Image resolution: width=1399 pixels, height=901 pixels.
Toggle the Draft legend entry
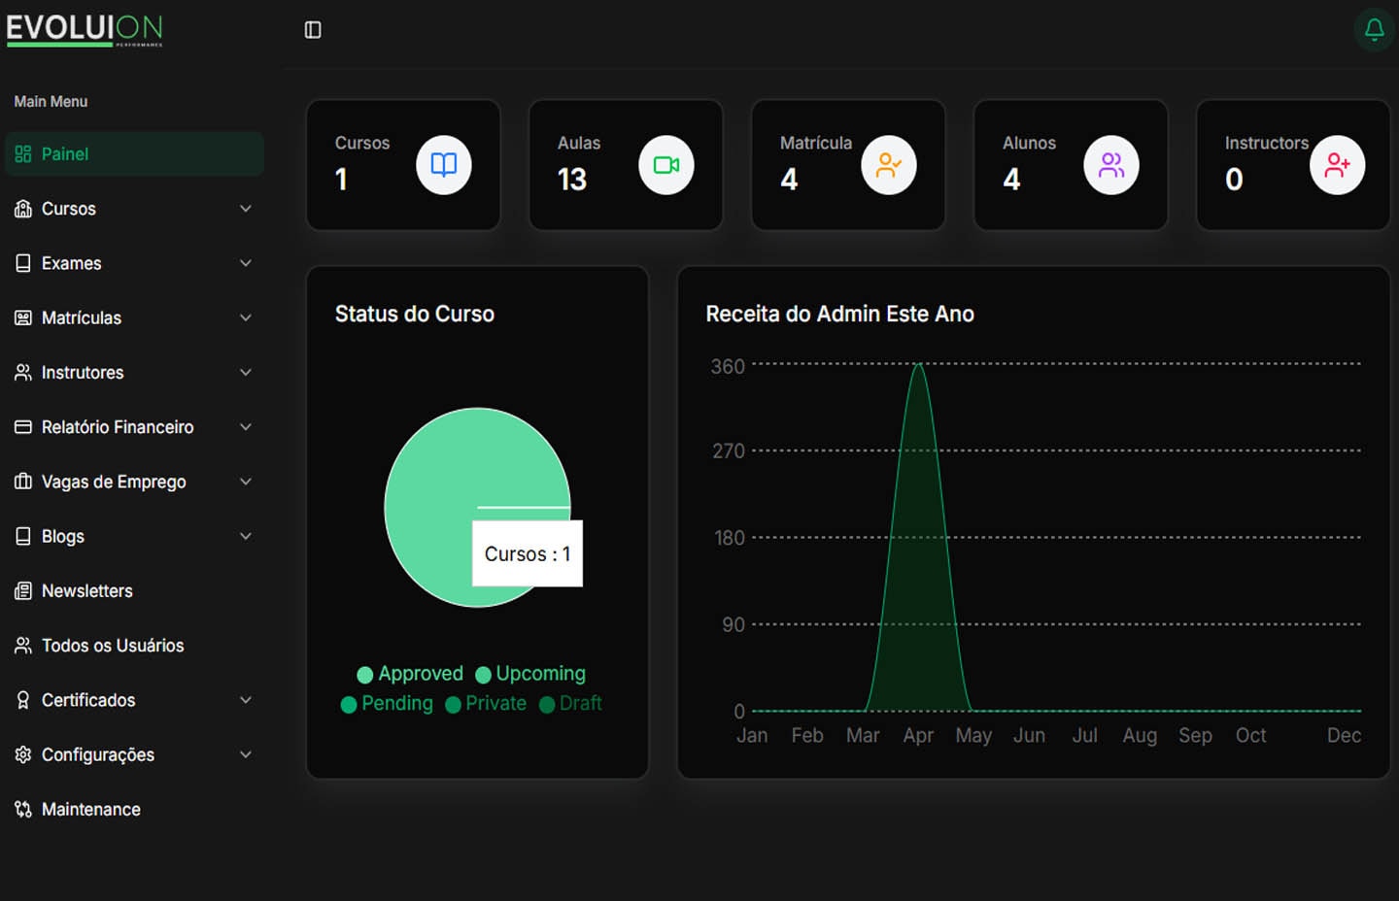pos(570,704)
